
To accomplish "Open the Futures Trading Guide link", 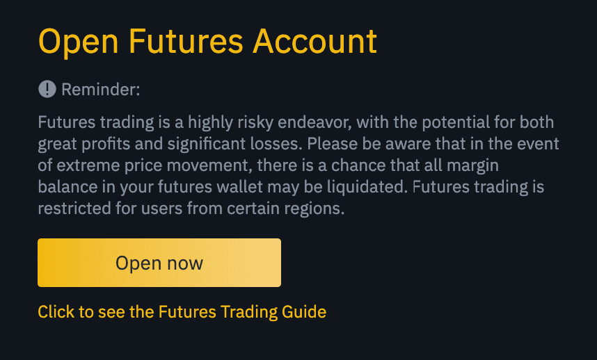I will click(182, 311).
